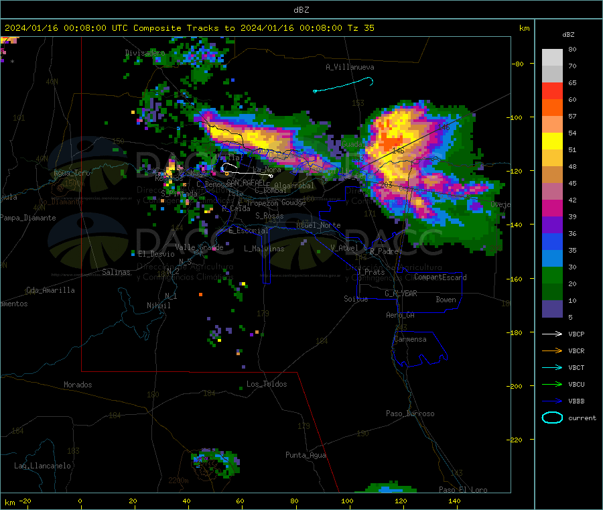Click the R_Padre map label
603x510 pixels.
[x=384, y=251]
